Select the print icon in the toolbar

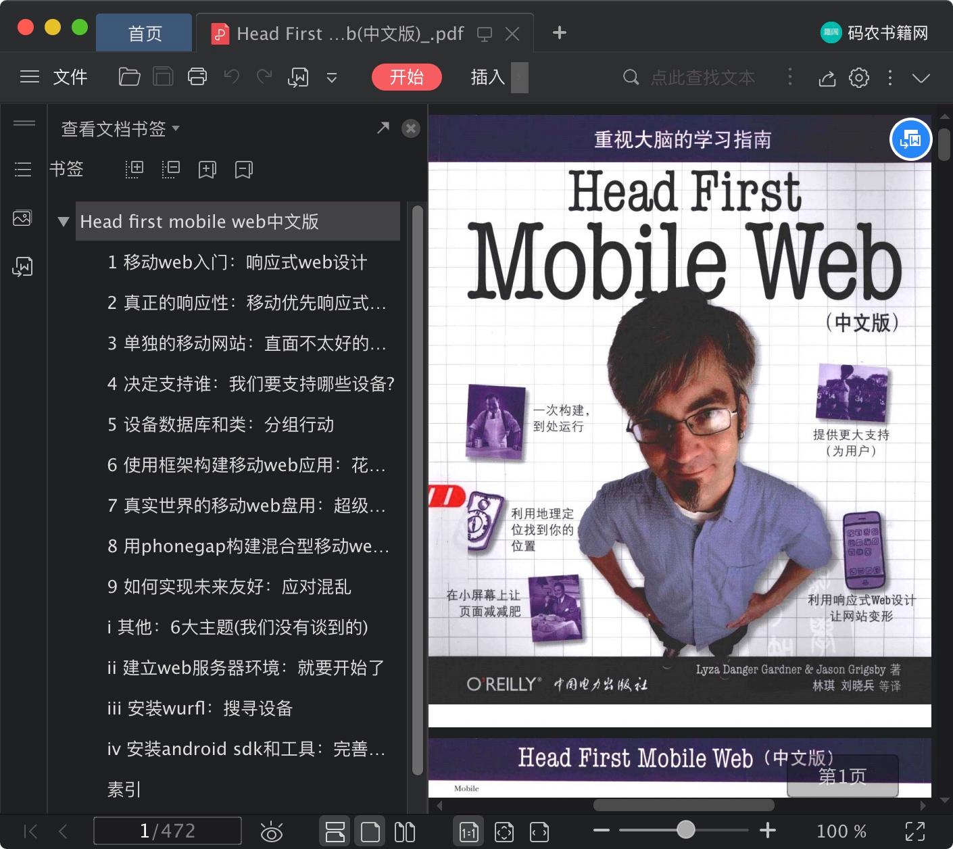pyautogui.click(x=197, y=76)
